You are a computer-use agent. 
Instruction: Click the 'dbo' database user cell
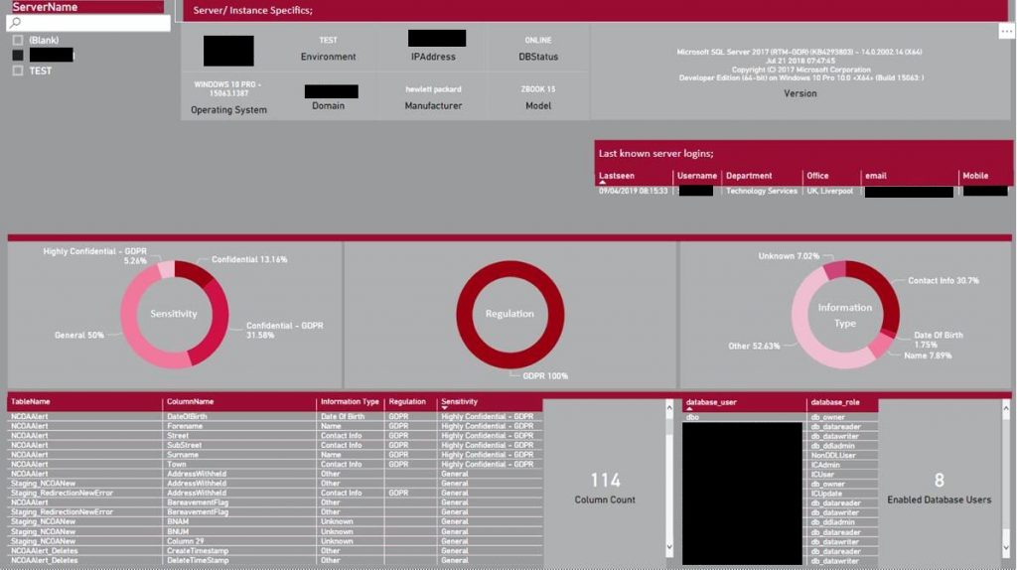pyautogui.click(x=692, y=417)
